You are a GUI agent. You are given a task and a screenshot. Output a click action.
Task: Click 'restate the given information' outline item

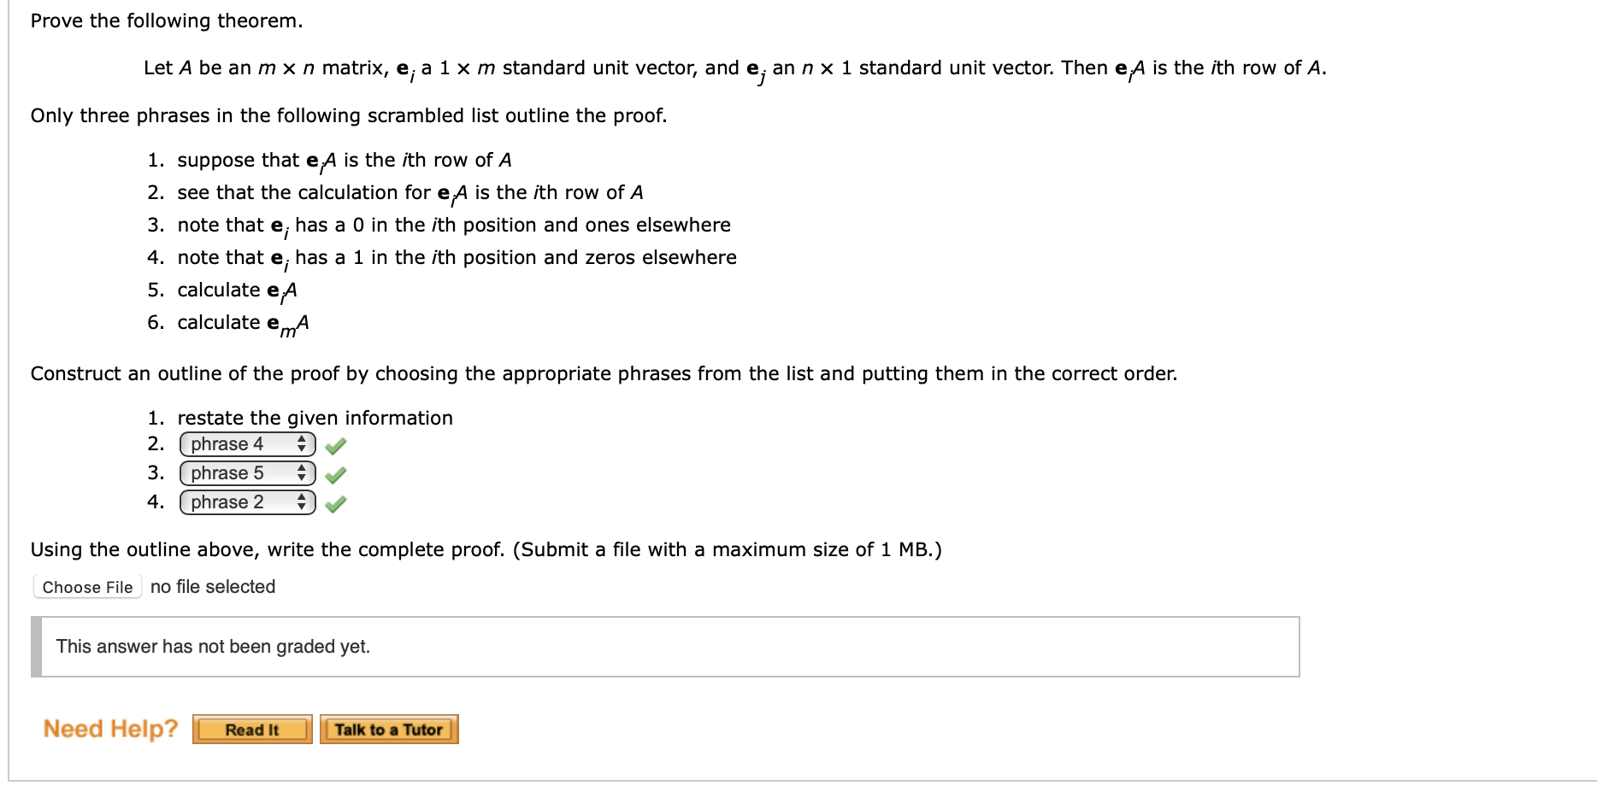click(314, 418)
